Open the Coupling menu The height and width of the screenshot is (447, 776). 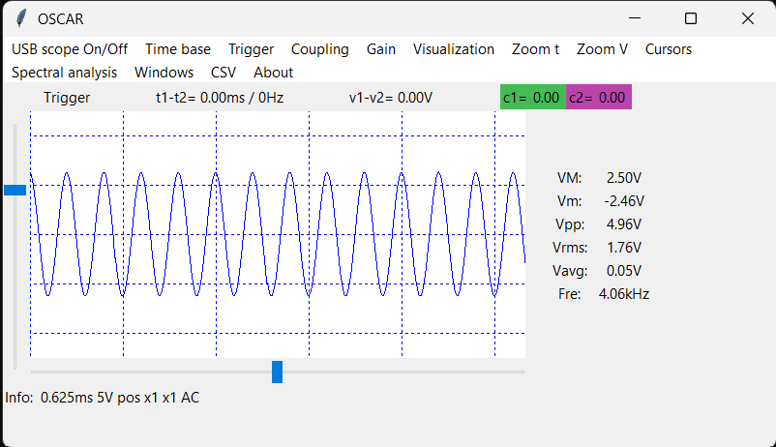coord(319,49)
